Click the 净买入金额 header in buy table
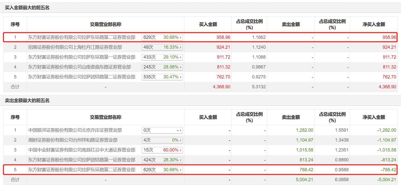401x187 pixels. 374,24
